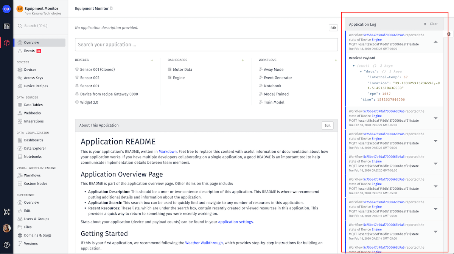Open the Weather Walkthrough link

pyautogui.click(x=204, y=243)
